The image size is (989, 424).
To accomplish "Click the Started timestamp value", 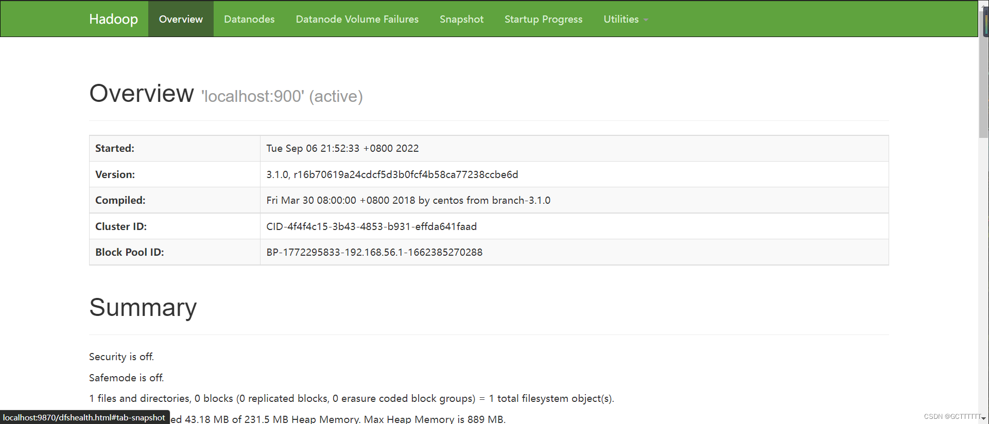I will coord(342,148).
